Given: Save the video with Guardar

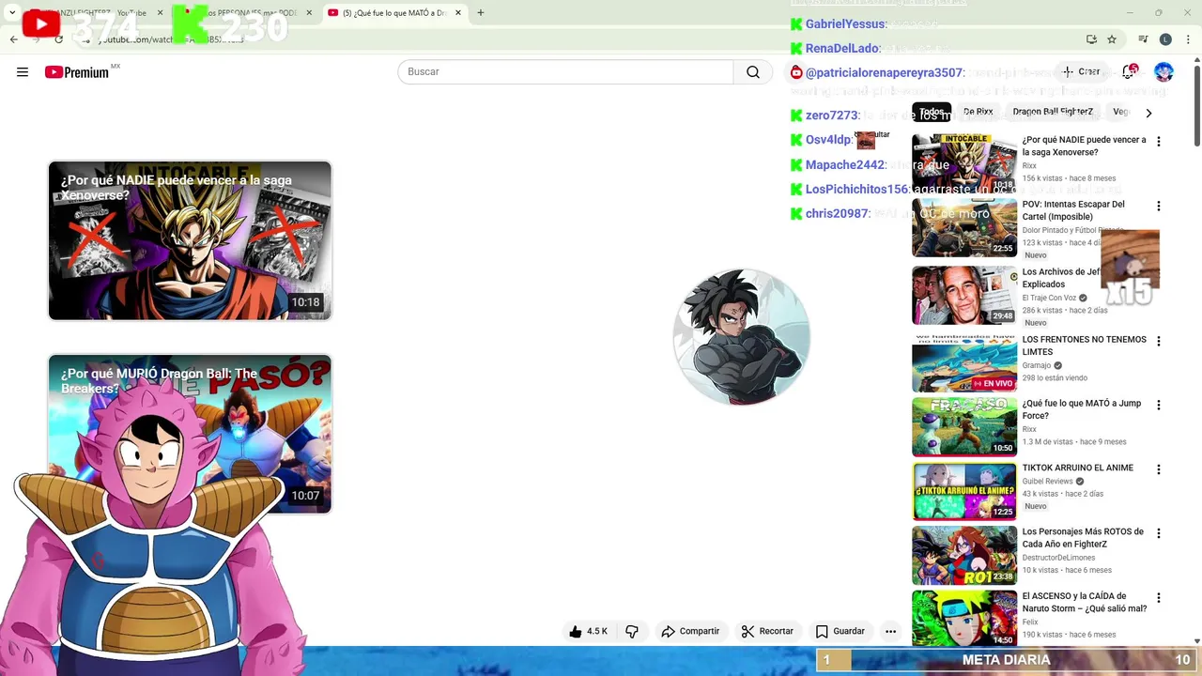Looking at the screenshot, I should pyautogui.click(x=840, y=632).
